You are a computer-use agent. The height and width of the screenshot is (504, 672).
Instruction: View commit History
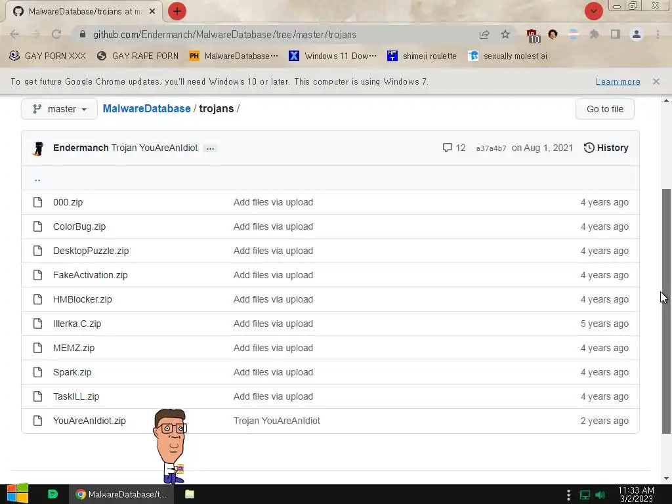pos(606,148)
